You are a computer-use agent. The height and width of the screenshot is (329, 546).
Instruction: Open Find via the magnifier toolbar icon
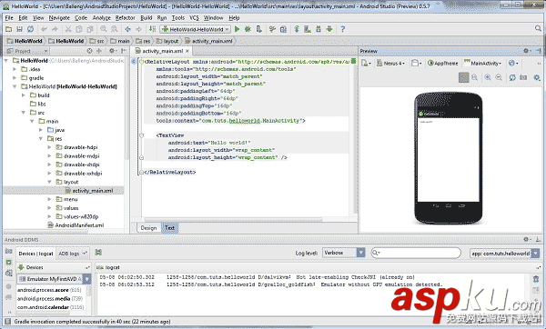point(104,29)
